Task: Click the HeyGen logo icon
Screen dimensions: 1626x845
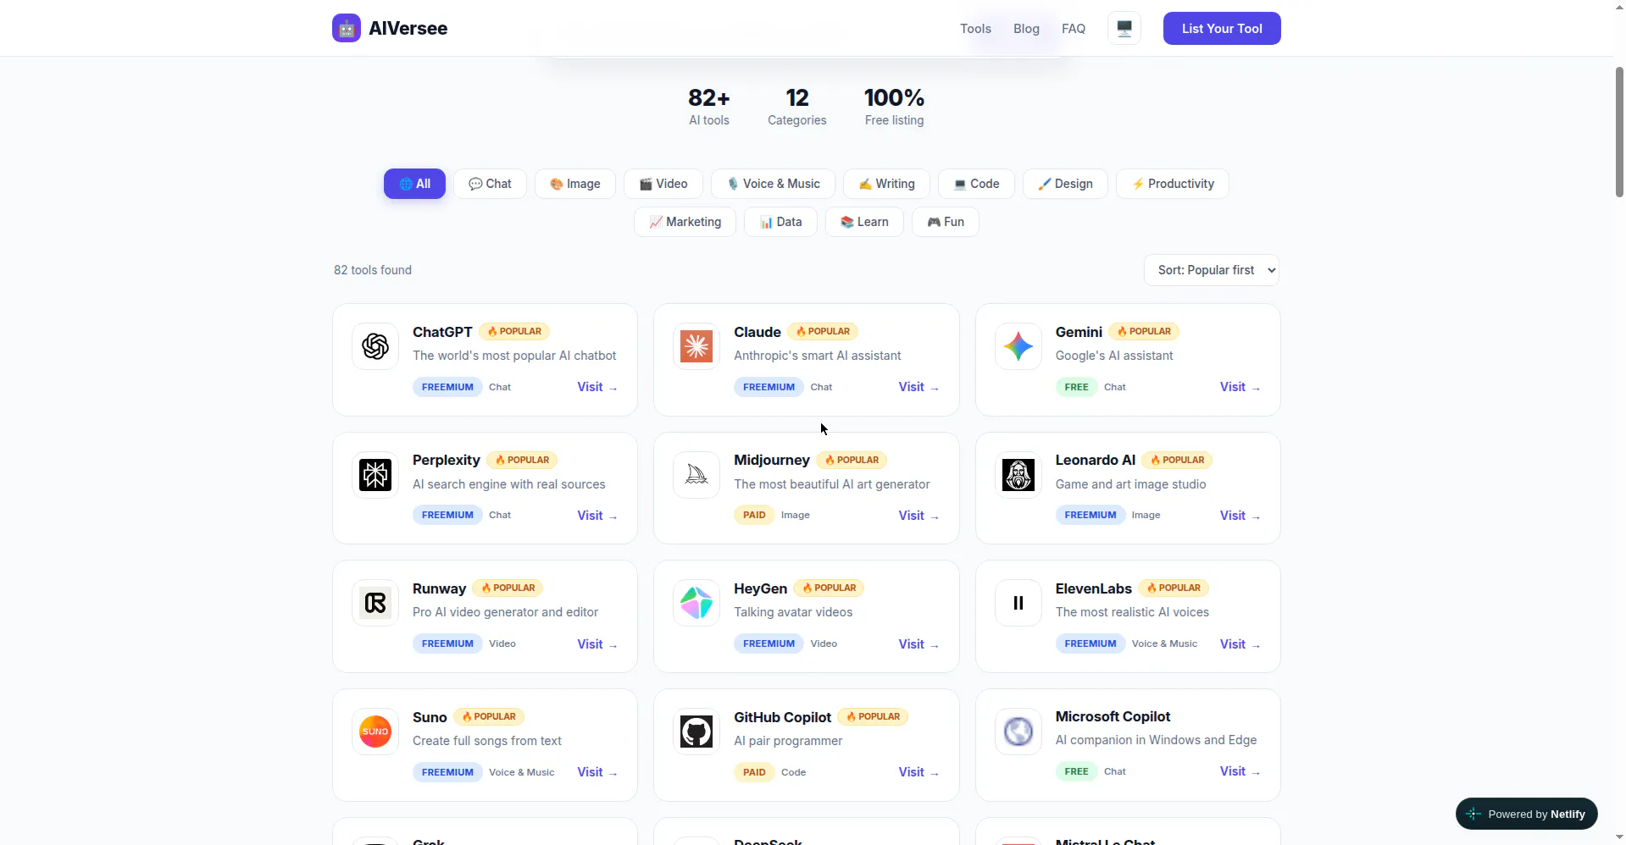Action: [696, 603]
